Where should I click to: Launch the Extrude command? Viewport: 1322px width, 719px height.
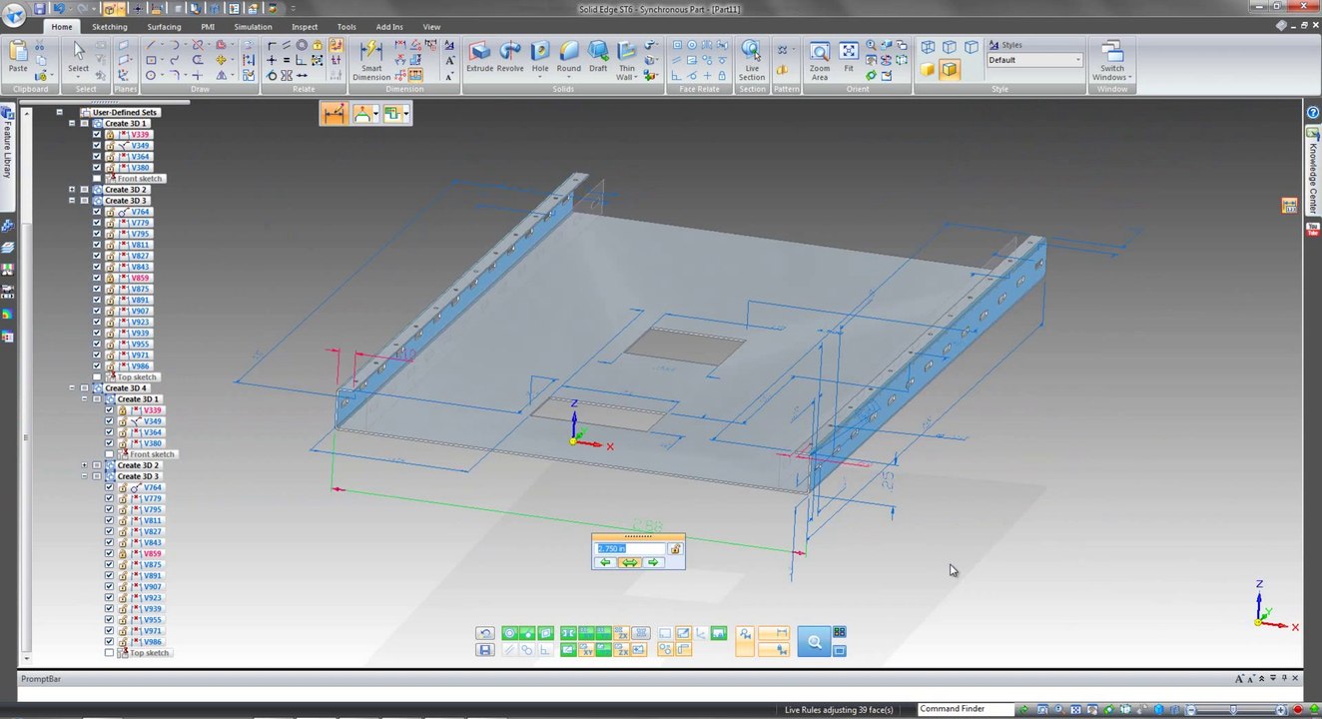(x=479, y=57)
